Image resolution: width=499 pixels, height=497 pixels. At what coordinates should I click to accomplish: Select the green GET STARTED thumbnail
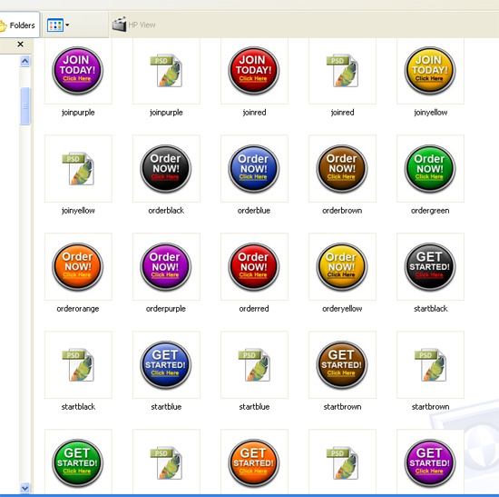click(78, 463)
